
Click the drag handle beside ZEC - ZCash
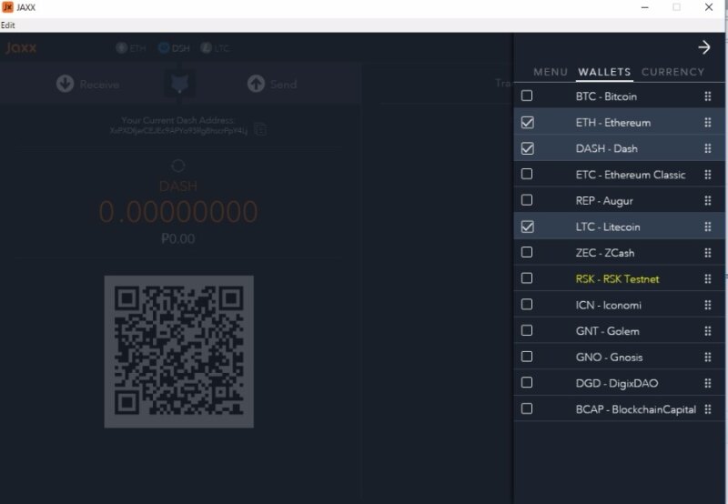click(707, 253)
